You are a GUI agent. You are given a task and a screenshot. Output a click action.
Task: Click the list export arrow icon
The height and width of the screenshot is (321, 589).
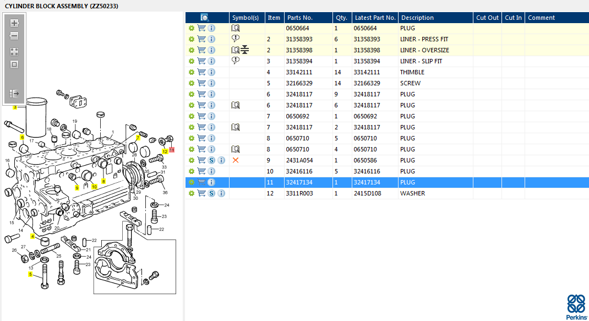click(14, 93)
